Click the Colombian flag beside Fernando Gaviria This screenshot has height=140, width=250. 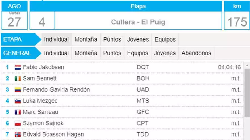point(18,90)
